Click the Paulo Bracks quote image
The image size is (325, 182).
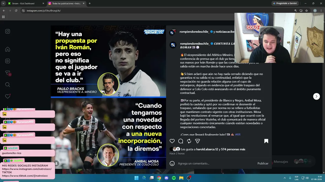coord(108,61)
